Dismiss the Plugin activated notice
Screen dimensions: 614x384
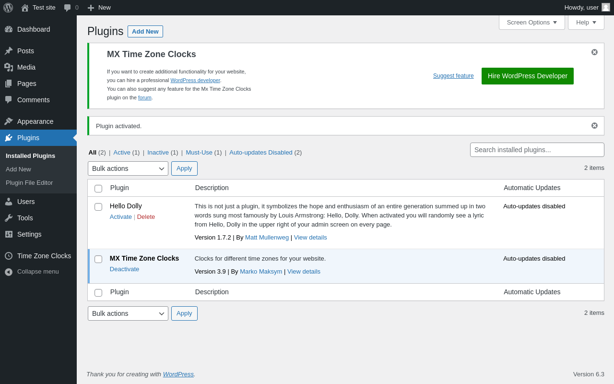[594, 125]
